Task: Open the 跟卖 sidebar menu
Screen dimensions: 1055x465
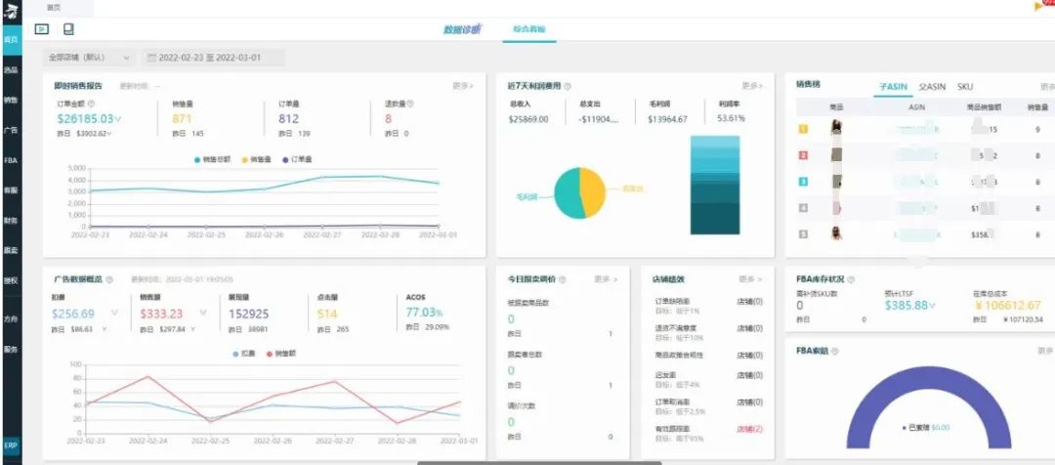Action: 11,250
